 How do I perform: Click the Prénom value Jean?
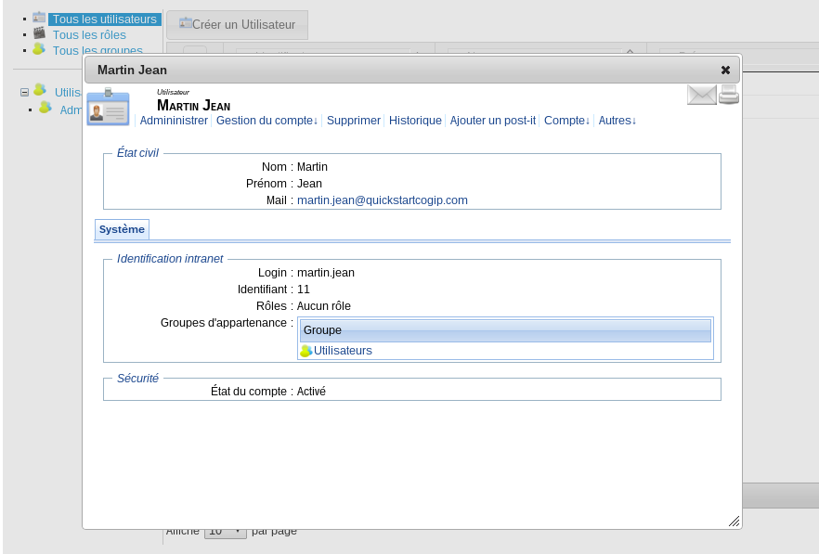tap(310, 184)
